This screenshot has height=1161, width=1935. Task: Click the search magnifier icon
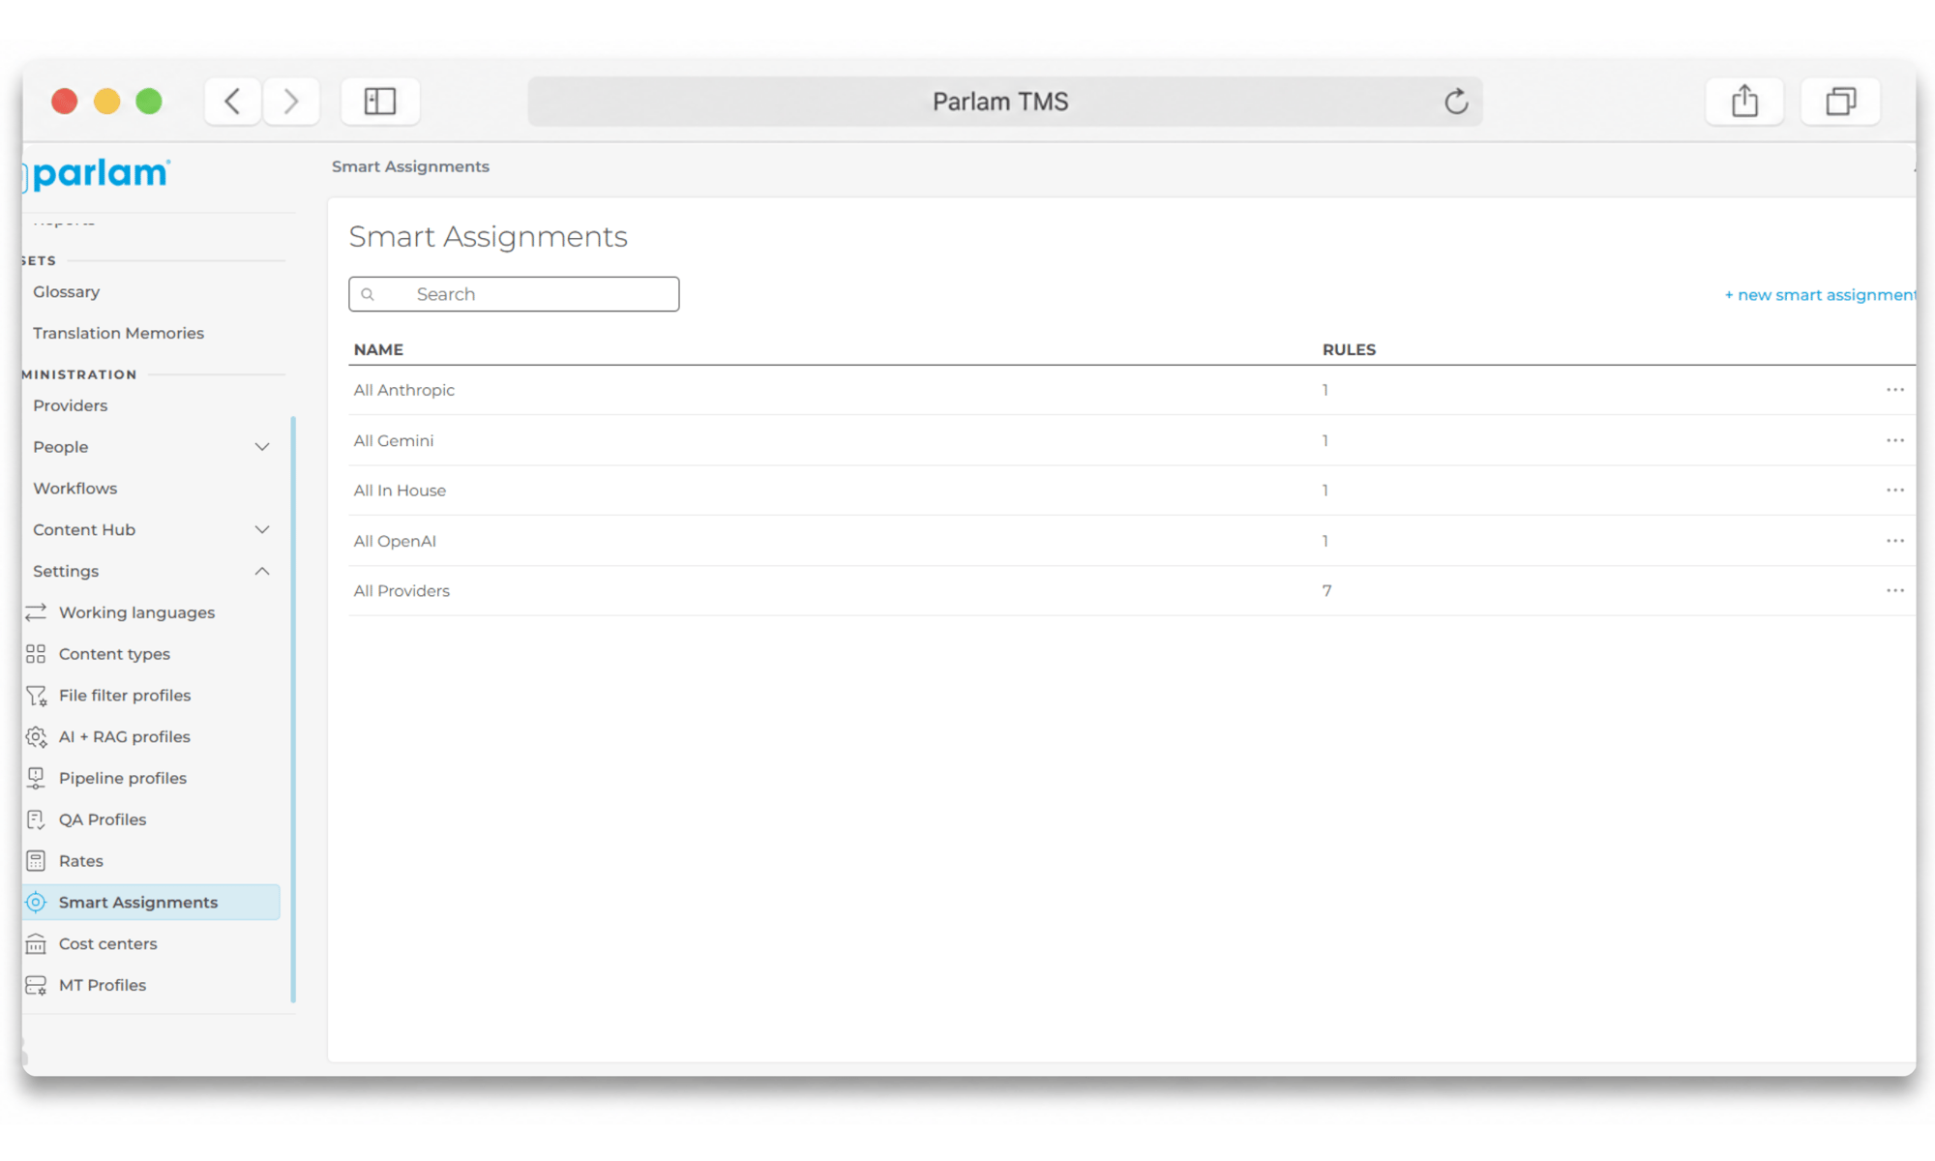click(x=368, y=294)
